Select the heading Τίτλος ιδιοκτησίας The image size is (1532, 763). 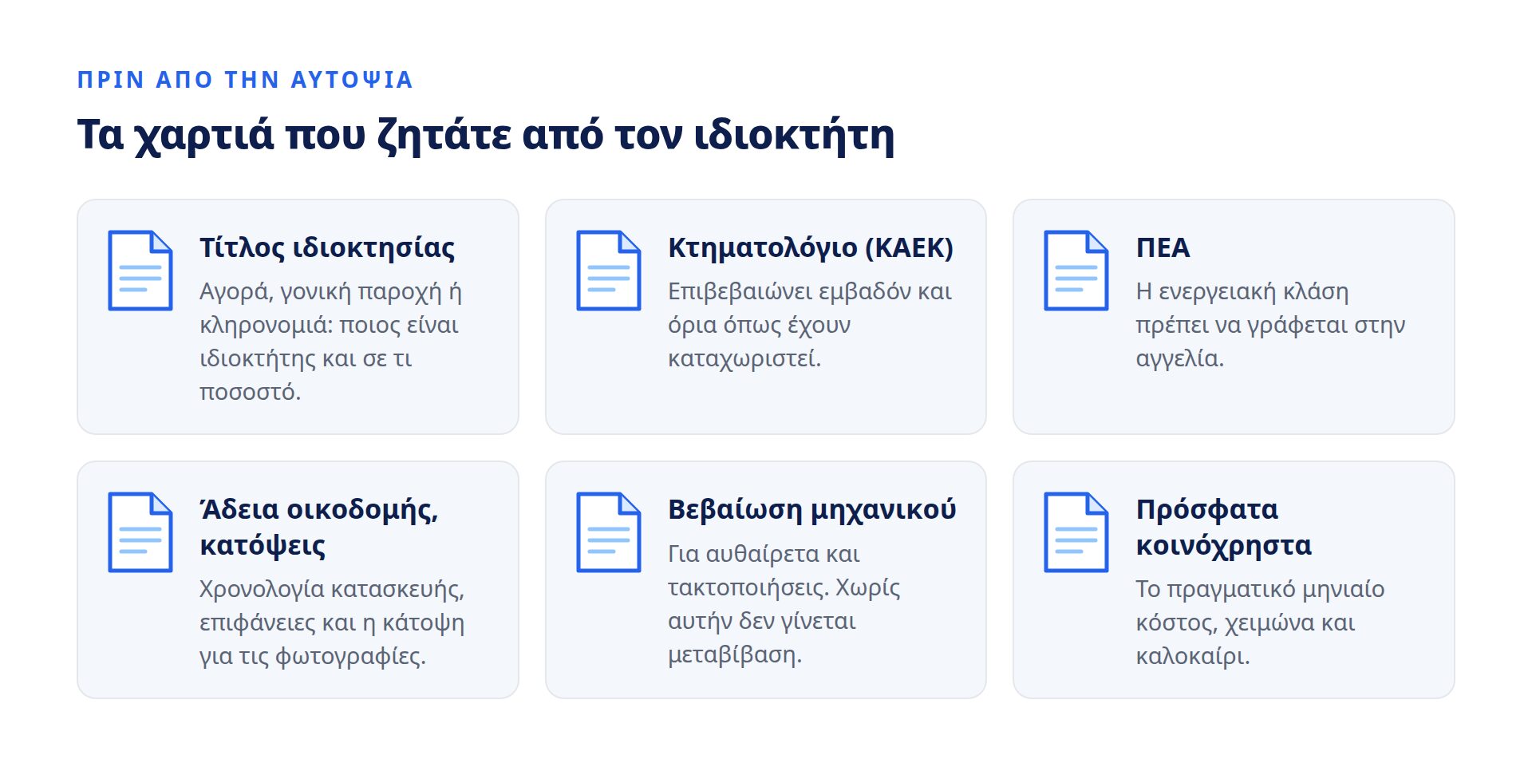point(327,248)
